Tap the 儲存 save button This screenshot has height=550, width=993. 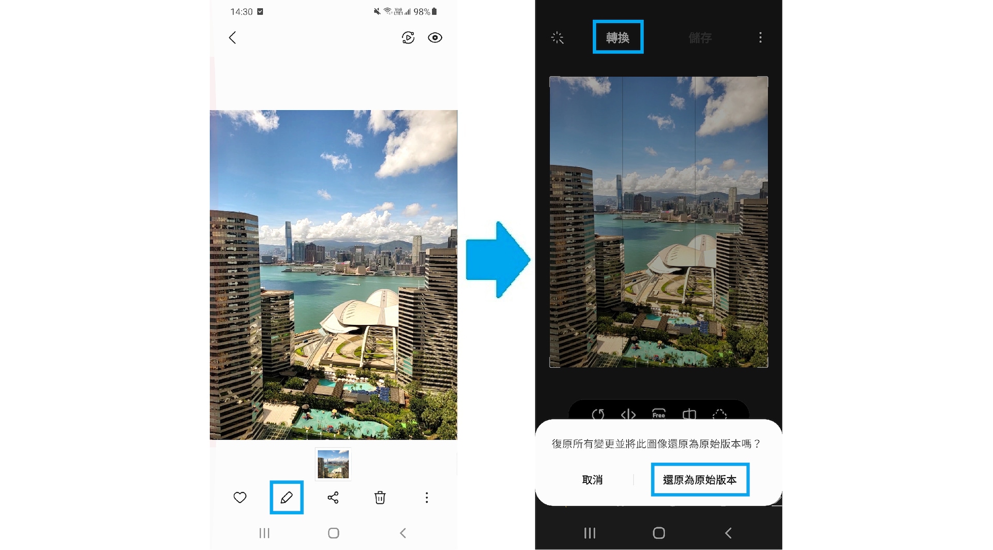point(700,38)
